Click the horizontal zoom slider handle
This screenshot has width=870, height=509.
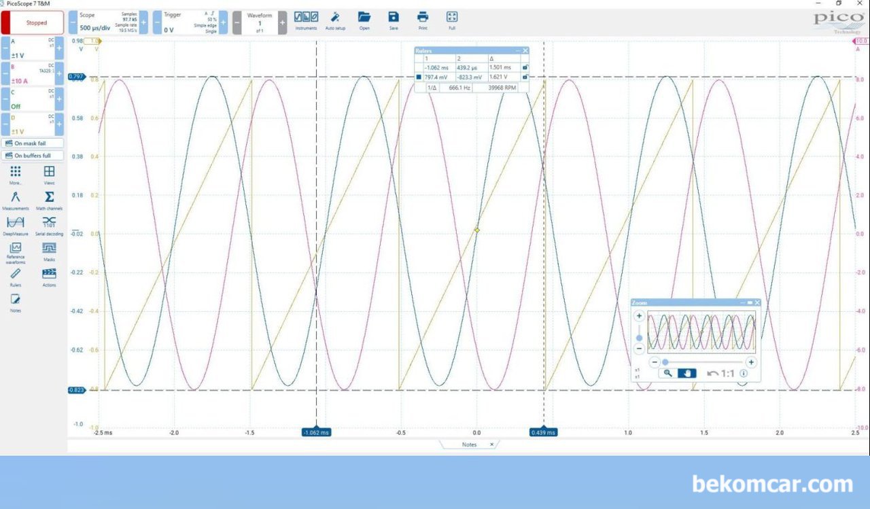tap(665, 362)
